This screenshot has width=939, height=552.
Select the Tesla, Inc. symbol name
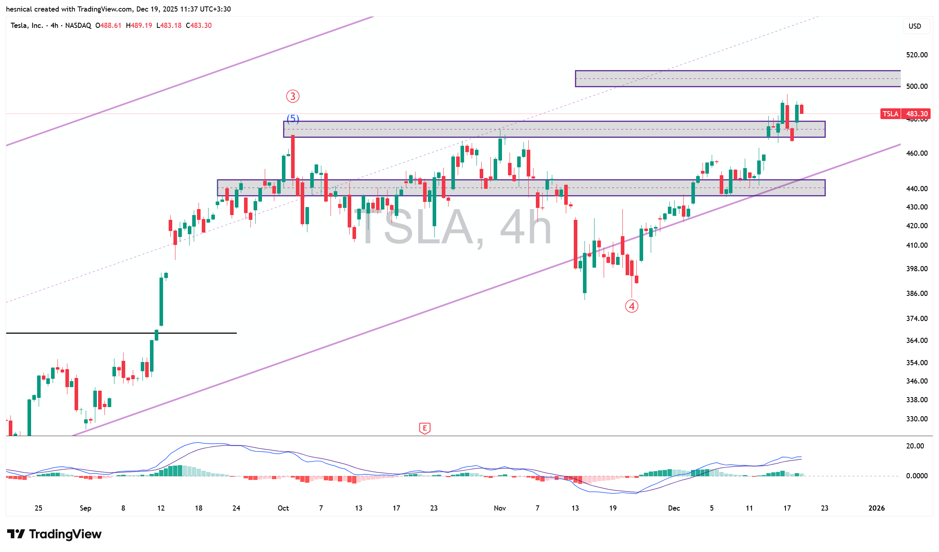click(x=27, y=25)
